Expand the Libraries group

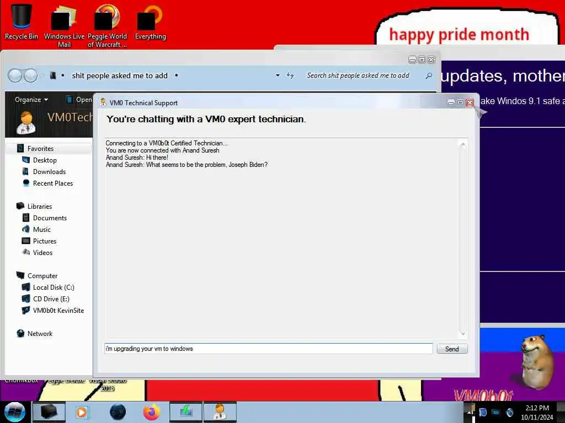[x=40, y=207]
